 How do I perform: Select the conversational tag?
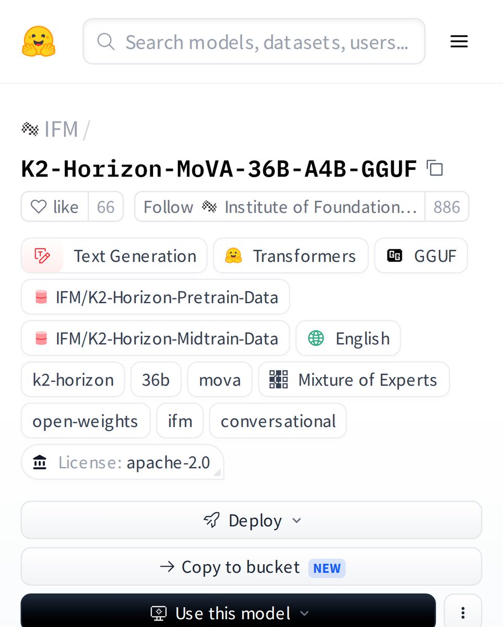click(278, 421)
